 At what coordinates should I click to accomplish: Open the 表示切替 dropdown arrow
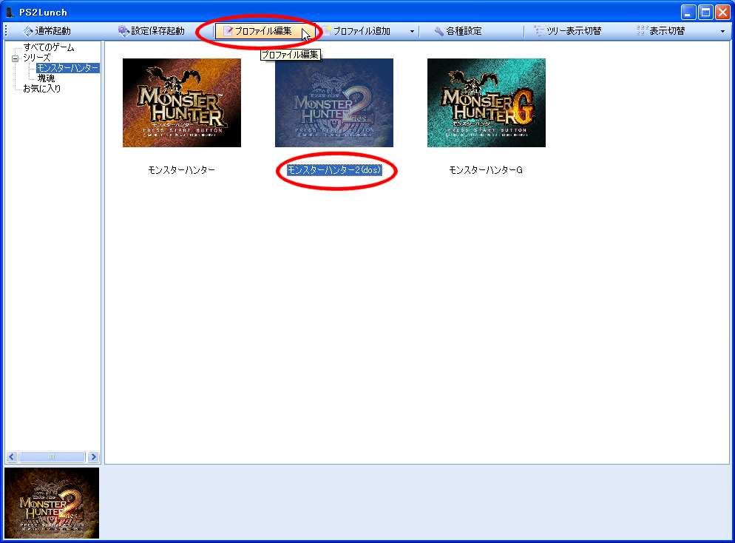click(x=722, y=31)
